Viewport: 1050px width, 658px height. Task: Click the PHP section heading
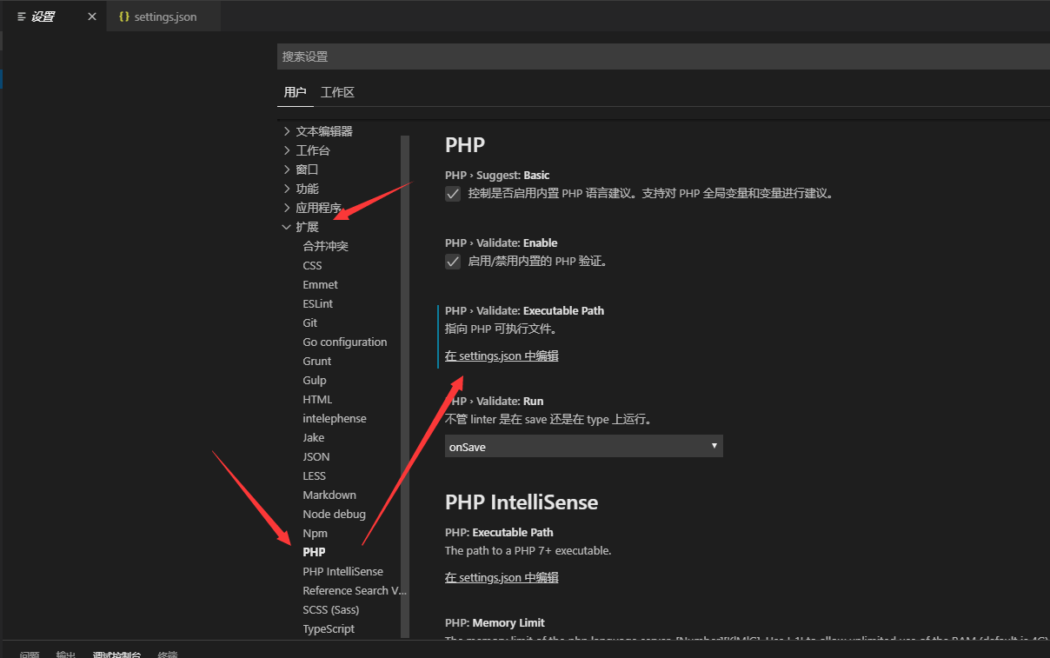tap(465, 144)
